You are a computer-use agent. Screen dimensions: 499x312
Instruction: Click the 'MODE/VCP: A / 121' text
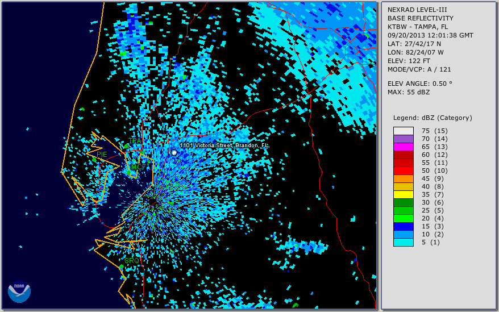pyautogui.click(x=419, y=69)
